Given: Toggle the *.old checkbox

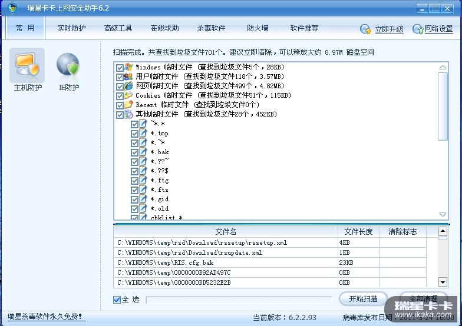Looking at the screenshot, I should (134, 209).
